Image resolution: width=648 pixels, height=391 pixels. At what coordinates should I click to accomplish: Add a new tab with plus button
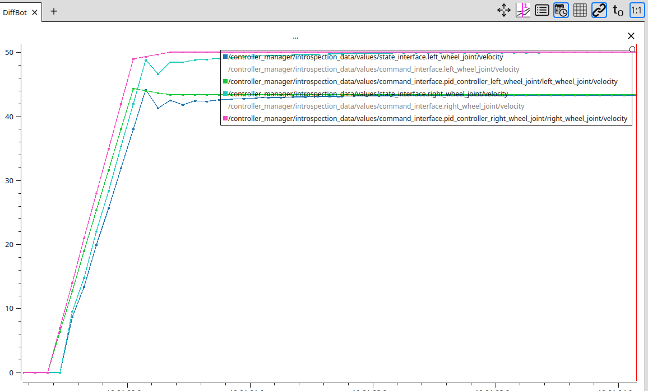coord(54,11)
